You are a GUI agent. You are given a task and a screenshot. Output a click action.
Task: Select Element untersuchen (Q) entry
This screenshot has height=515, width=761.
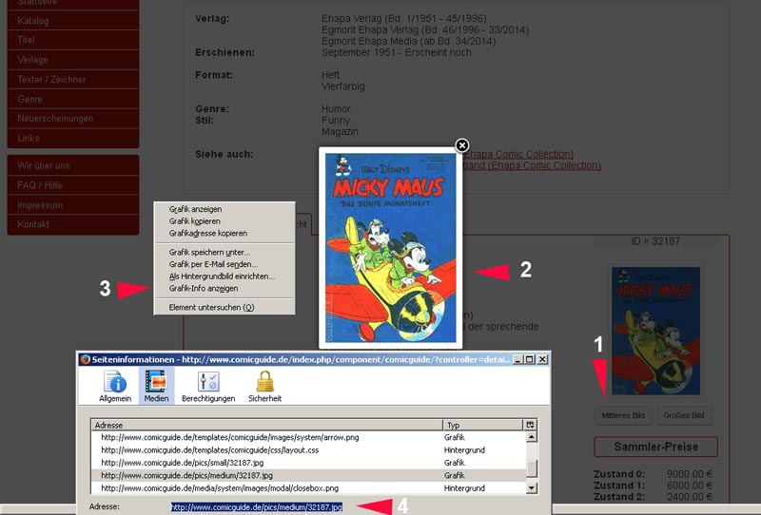coord(211,308)
